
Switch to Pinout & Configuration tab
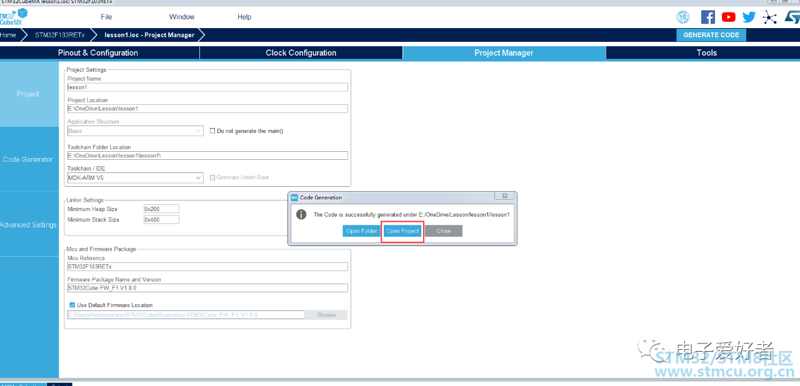tap(98, 53)
